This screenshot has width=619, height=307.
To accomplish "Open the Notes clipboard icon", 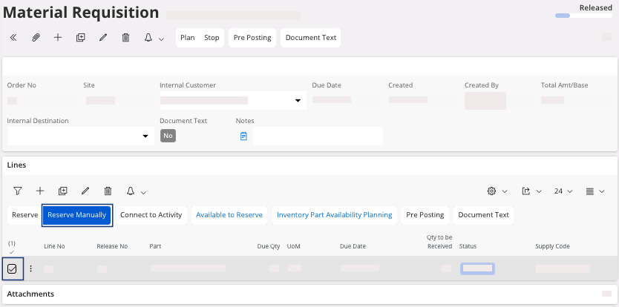I will (243, 136).
